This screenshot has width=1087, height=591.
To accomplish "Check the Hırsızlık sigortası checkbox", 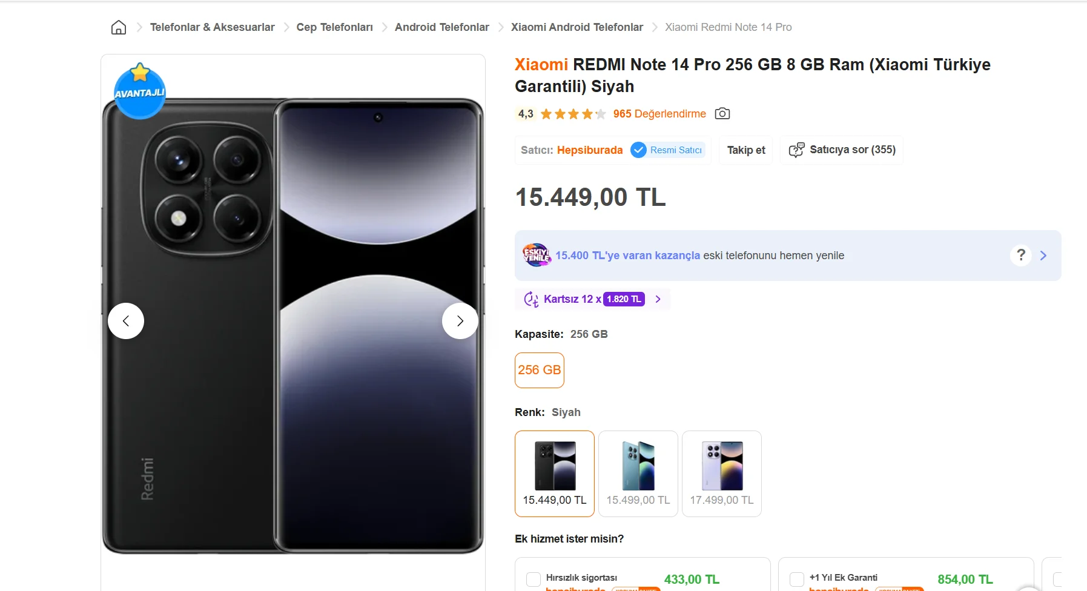I will 534,579.
